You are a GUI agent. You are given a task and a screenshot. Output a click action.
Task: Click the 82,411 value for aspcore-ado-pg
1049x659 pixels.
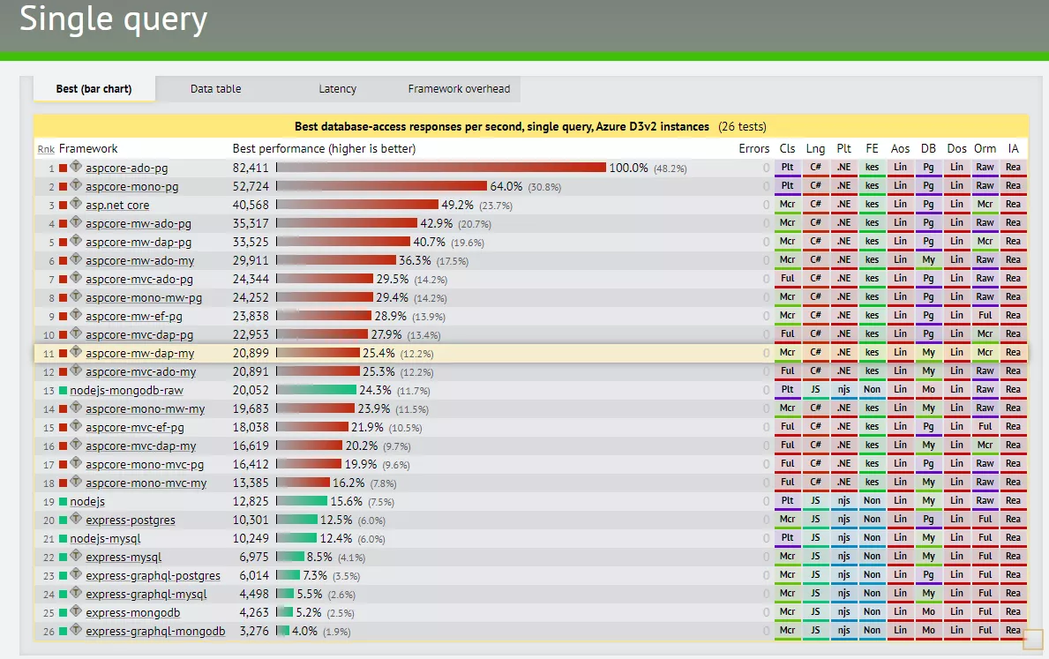coord(251,168)
